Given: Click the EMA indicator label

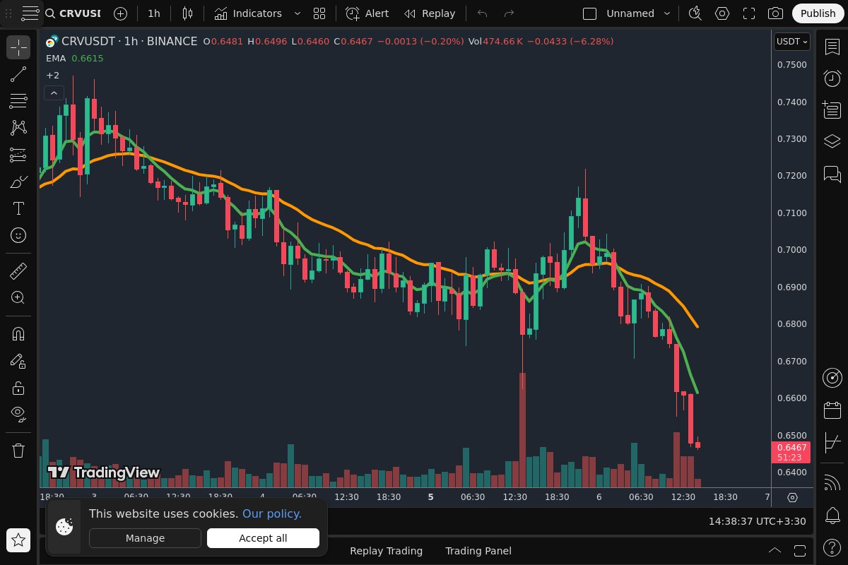Looking at the screenshot, I should coord(56,58).
